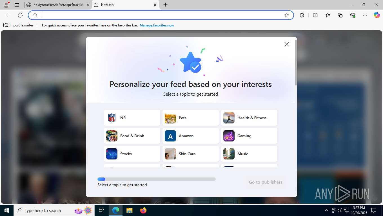The width and height of the screenshot is (383, 216).
Task: Click Go to publishers button
Action: 266,182
